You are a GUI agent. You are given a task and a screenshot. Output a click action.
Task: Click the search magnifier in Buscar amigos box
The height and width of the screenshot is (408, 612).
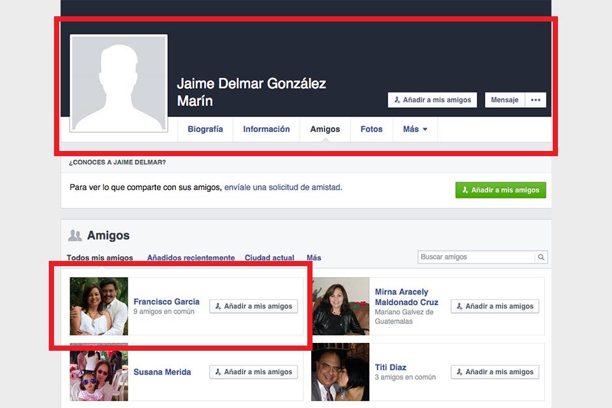[x=542, y=257]
